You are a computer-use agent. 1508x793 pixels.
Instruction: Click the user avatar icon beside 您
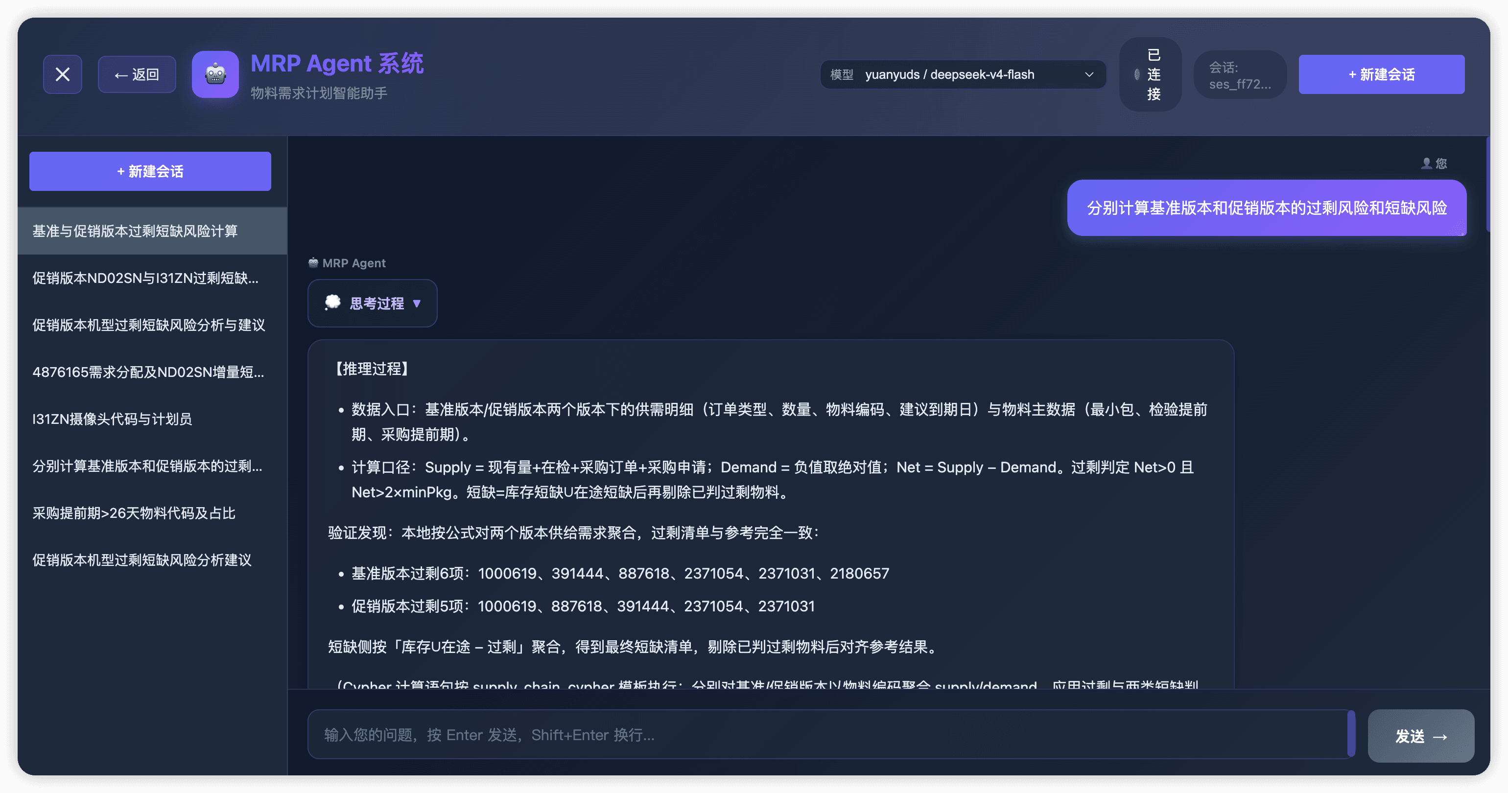pos(1426,163)
